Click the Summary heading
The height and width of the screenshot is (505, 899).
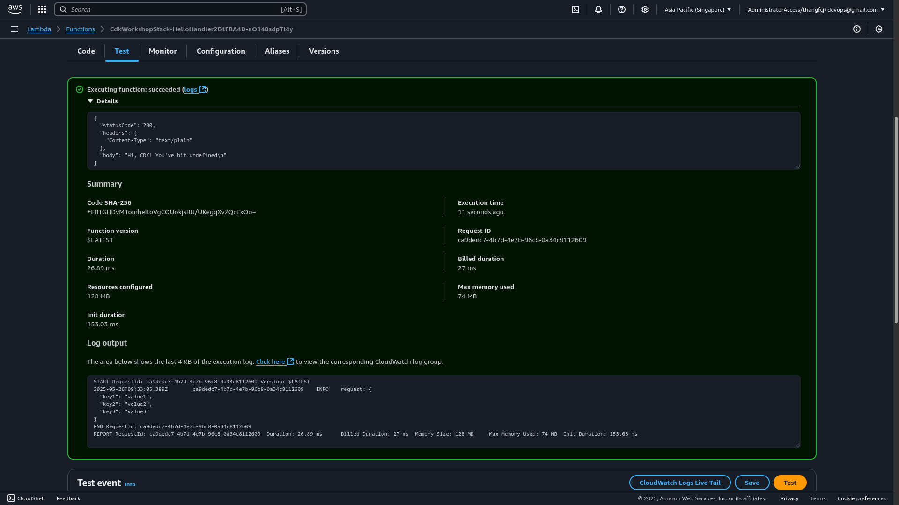click(x=104, y=184)
